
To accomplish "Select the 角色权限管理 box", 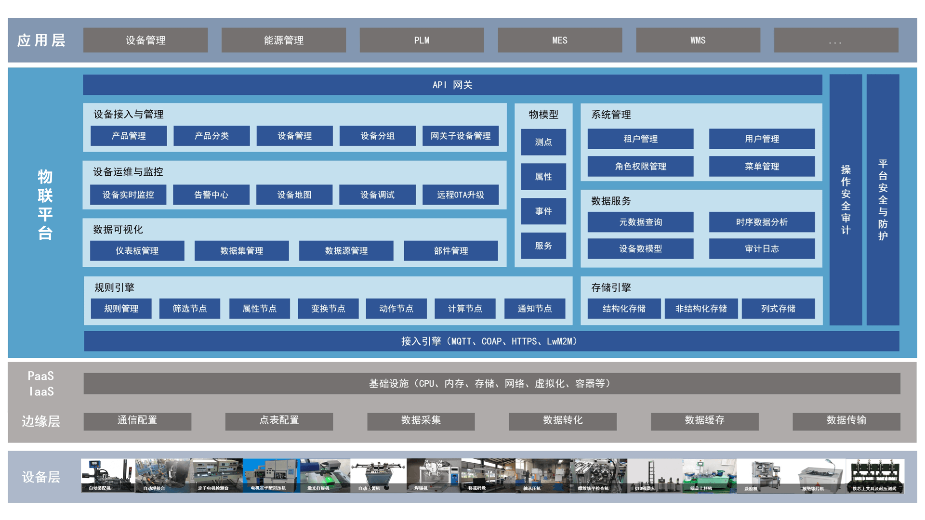I will (x=640, y=166).
